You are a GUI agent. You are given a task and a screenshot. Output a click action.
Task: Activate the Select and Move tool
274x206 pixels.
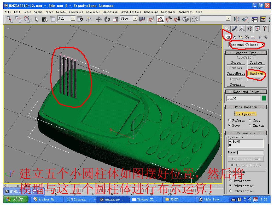(x=99, y=19)
